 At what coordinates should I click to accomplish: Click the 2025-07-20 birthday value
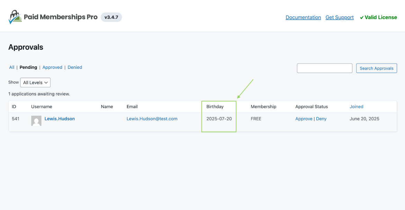pos(219,119)
